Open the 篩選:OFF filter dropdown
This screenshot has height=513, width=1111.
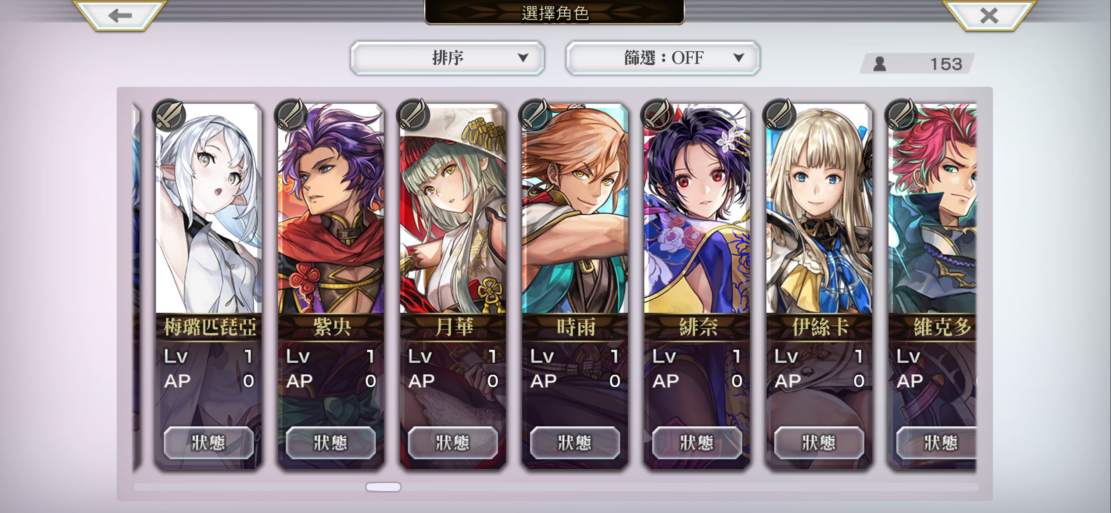click(663, 58)
